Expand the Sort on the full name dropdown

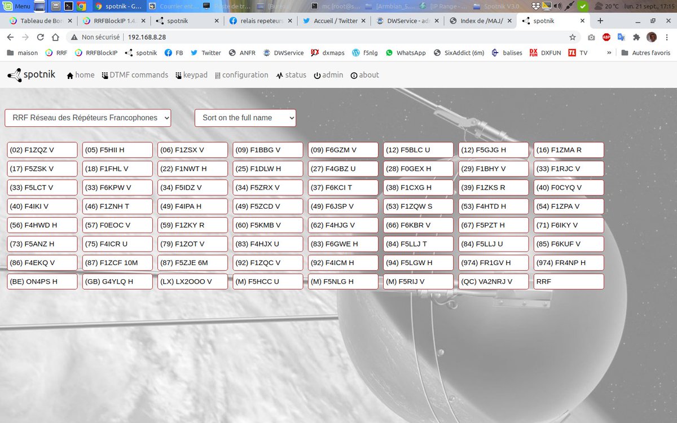(x=245, y=118)
